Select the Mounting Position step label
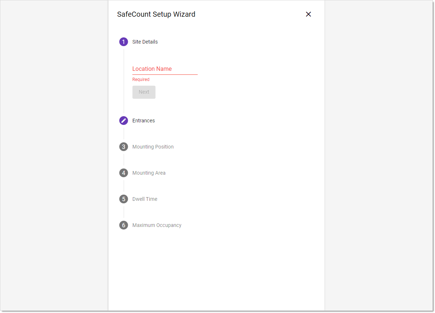 153,147
